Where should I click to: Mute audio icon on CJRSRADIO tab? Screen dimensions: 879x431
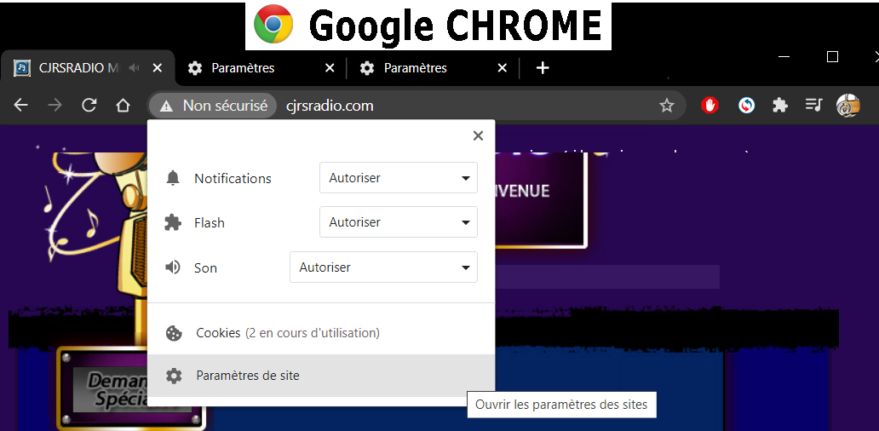(x=134, y=68)
